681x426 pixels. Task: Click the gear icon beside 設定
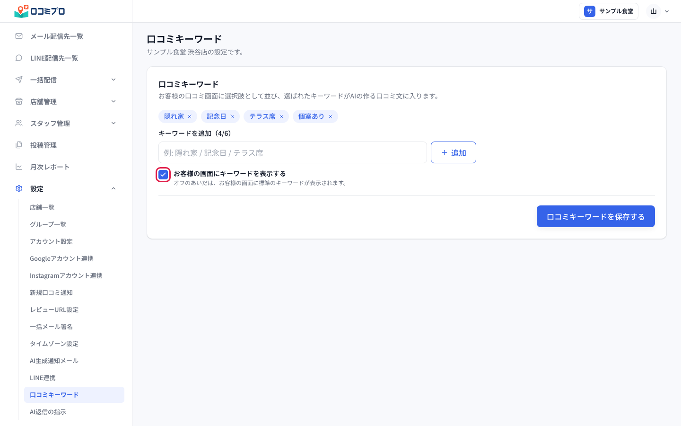[x=19, y=188]
